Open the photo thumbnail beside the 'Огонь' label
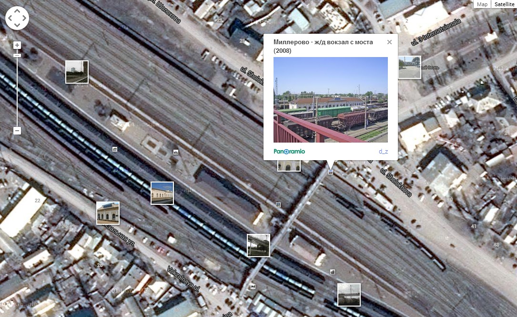The image size is (517, 317). [410, 67]
